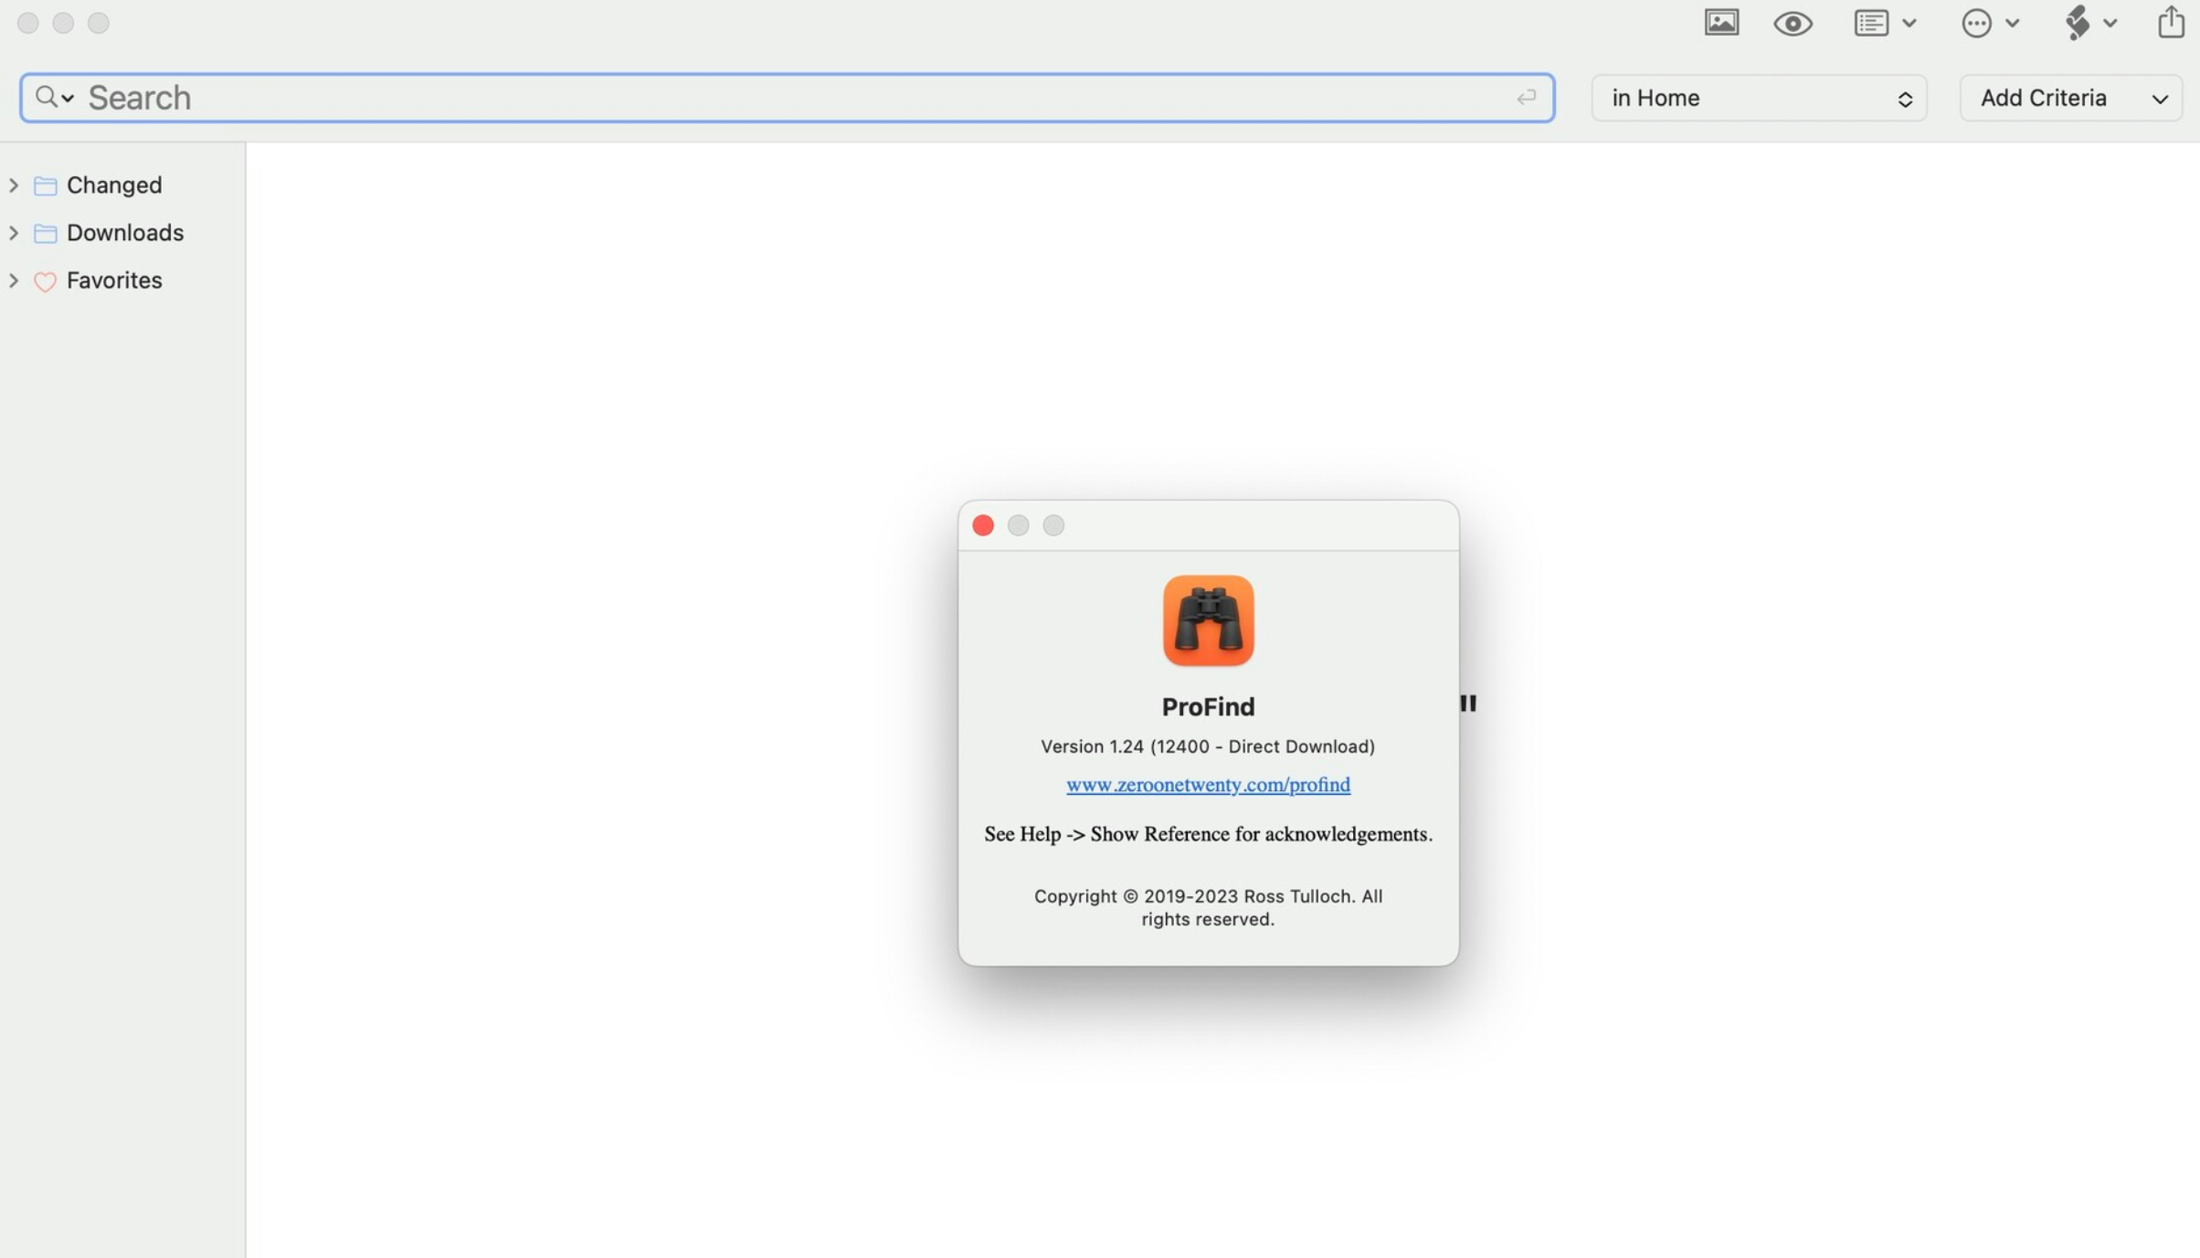Image resolution: width=2200 pixels, height=1258 pixels.
Task: Click the magnifier search options icon
Action: pyautogui.click(x=53, y=97)
